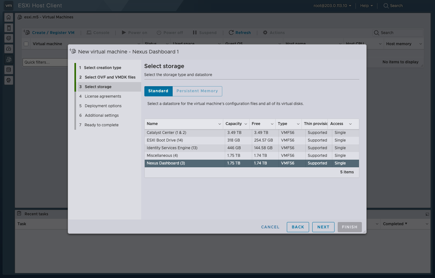
Task: Open the Manage icon in the left sidebar
Action: pyautogui.click(x=9, y=38)
